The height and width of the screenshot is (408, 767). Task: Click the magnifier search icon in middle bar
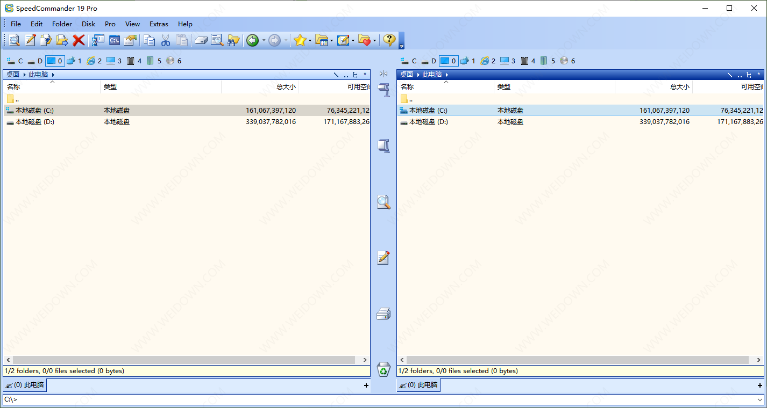383,202
